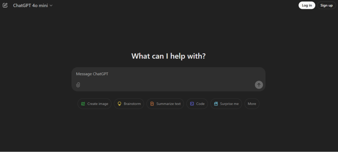Start a new chat with the compose icon
The height and width of the screenshot is (152, 338).
[5, 5]
